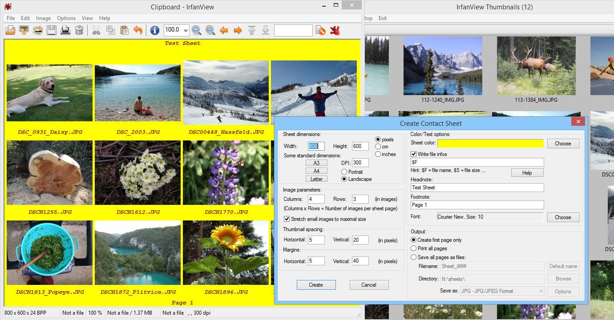Uncheck the Write file infos checkbox

point(413,154)
